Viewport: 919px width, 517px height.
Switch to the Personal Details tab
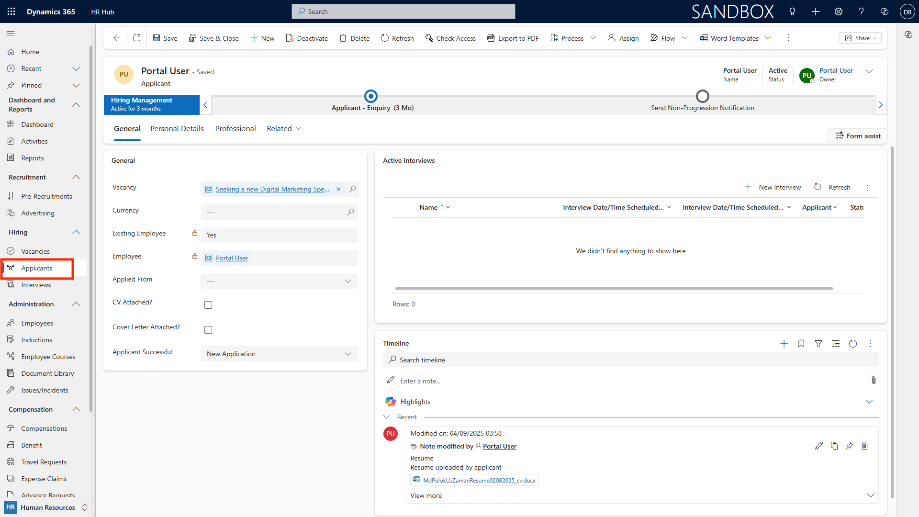click(177, 128)
